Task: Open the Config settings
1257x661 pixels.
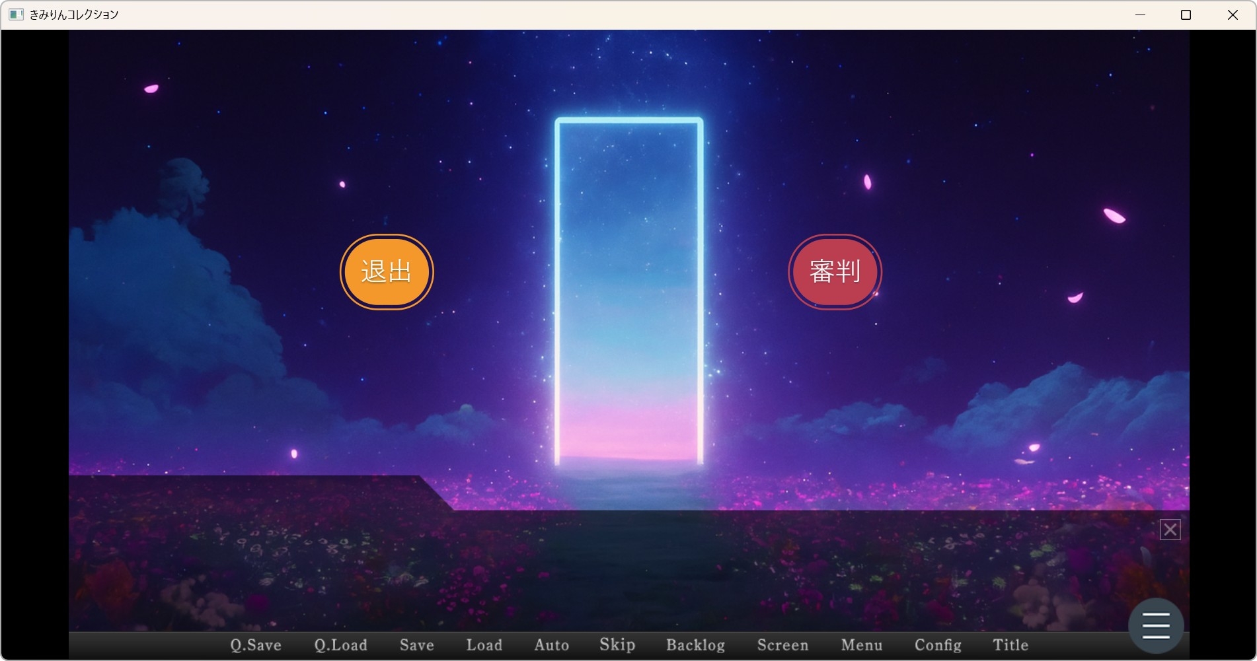Action: [x=938, y=645]
